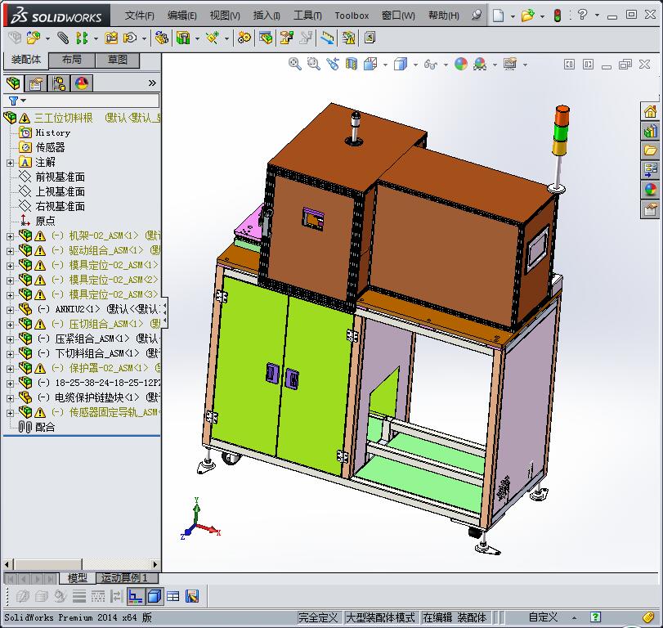This screenshot has height=628, width=663.
Task: Toggle the blue cube 3D view button
Action: pyautogui.click(x=155, y=596)
